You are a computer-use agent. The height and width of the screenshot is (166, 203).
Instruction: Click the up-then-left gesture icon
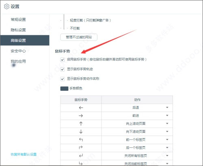click(x=81, y=140)
